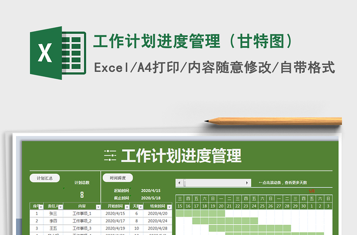Open the 结束时间 column filter dropdown
The width and height of the screenshot is (357, 235).
pos(170,207)
